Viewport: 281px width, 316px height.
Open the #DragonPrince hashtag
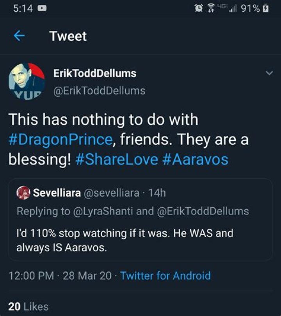click(60, 140)
